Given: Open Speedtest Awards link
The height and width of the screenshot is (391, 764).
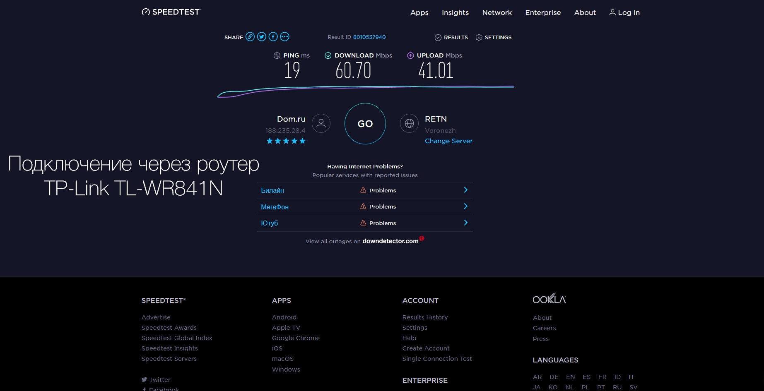Looking at the screenshot, I should pos(169,328).
